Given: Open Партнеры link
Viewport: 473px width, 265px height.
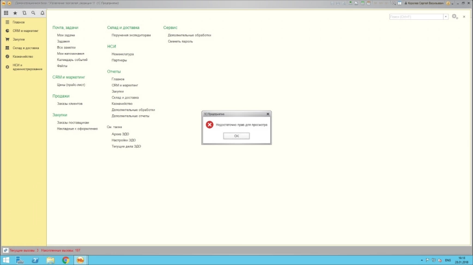Looking at the screenshot, I should [x=119, y=60].
